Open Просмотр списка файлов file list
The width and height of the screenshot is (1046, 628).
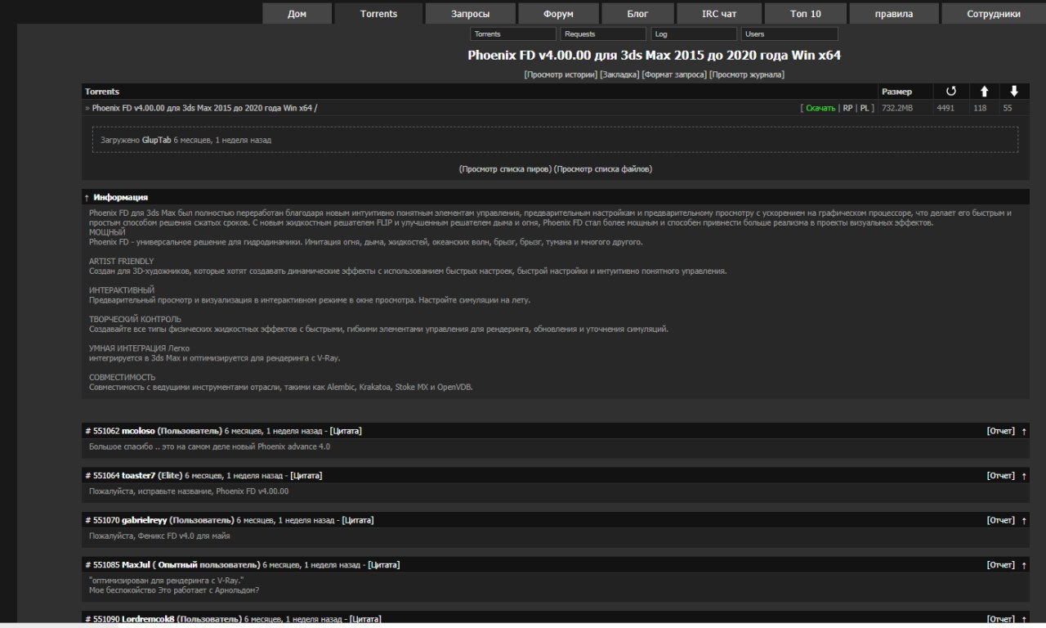tap(603, 169)
